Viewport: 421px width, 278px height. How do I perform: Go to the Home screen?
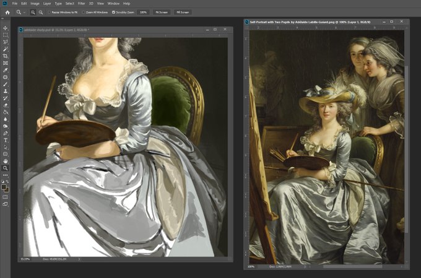7,12
